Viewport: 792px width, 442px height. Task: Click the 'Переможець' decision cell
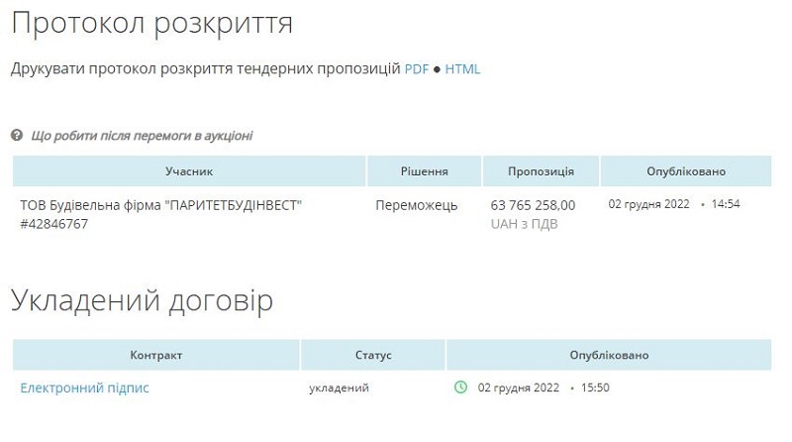pyautogui.click(x=416, y=205)
